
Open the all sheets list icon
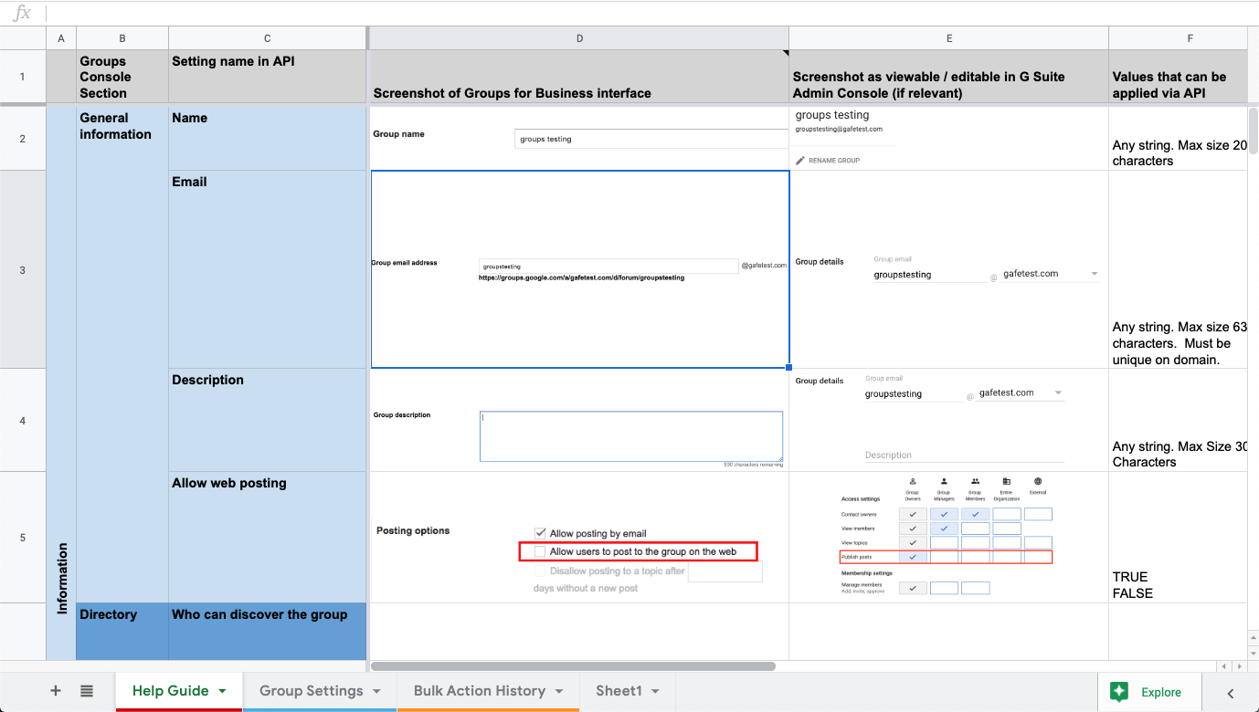[x=87, y=691]
